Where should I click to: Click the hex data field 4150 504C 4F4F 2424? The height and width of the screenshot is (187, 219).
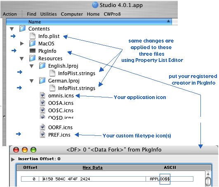(x=92, y=179)
